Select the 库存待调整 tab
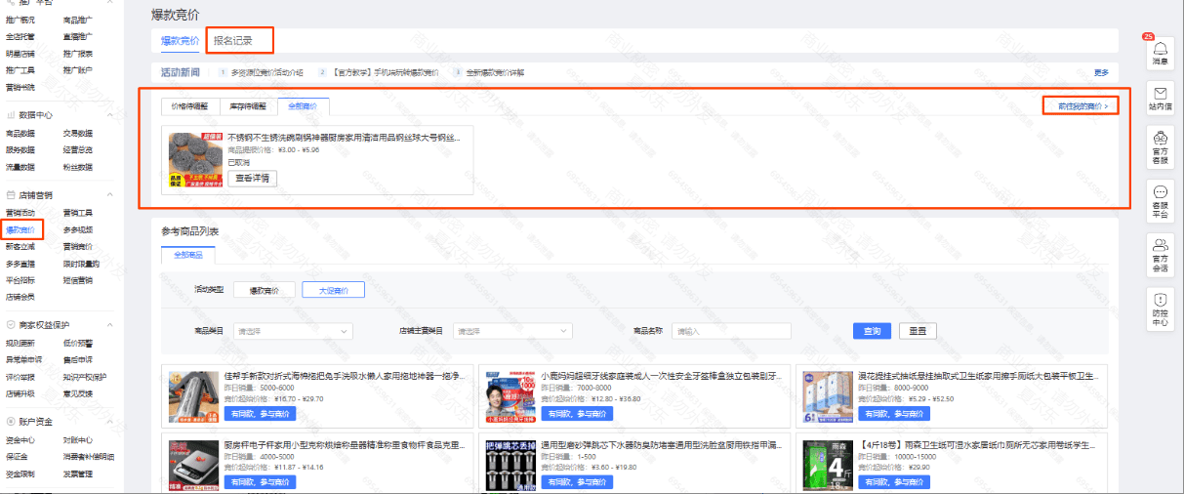Image resolution: width=1184 pixels, height=494 pixels. coord(248,106)
